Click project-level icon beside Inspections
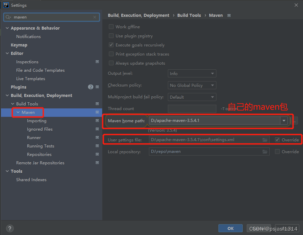The image size is (303, 235). (97, 62)
